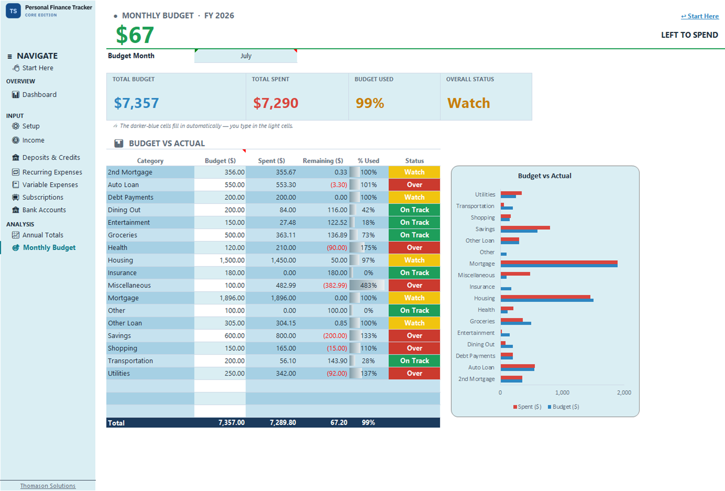Go to Variable Expenses
The width and height of the screenshot is (725, 491).
pos(50,185)
